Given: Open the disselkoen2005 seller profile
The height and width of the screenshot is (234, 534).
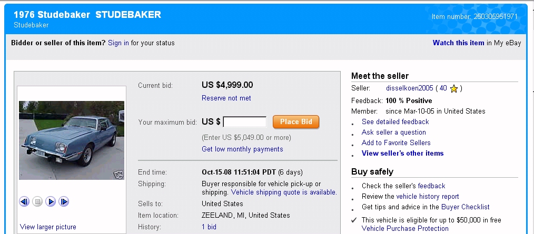Looking at the screenshot, I should (x=409, y=88).
